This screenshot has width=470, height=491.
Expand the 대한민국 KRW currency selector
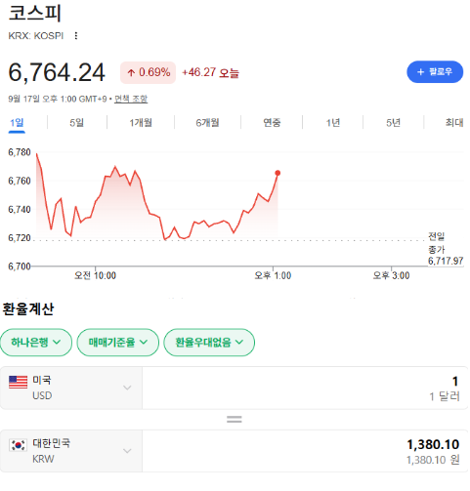click(71, 452)
